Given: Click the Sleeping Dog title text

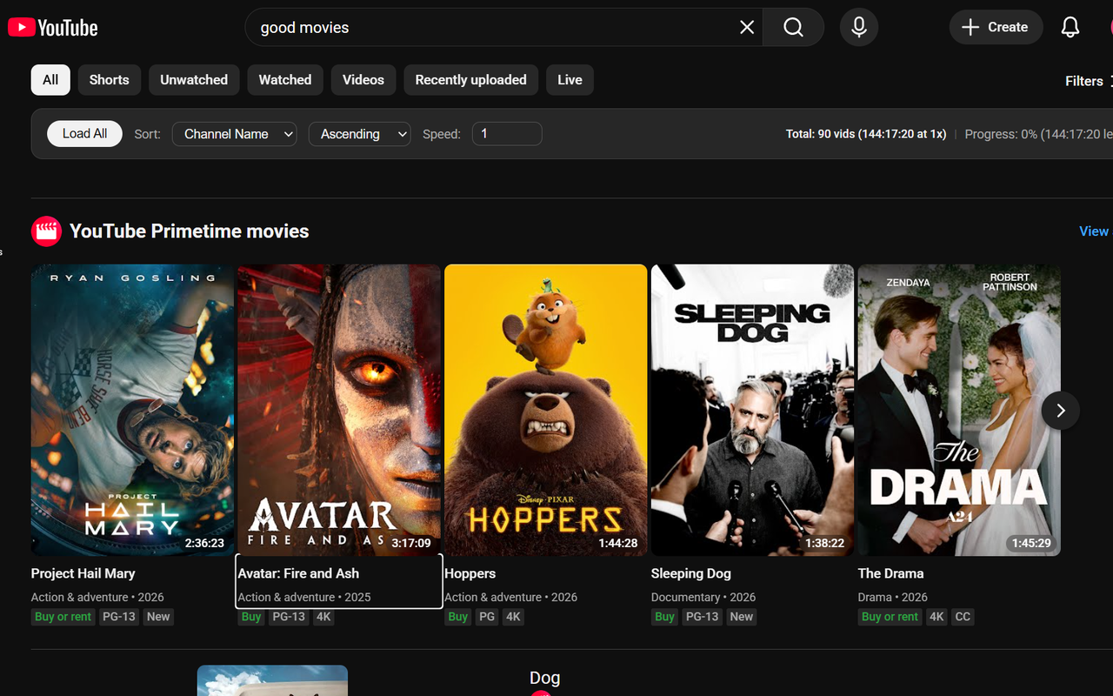Looking at the screenshot, I should coord(691,573).
